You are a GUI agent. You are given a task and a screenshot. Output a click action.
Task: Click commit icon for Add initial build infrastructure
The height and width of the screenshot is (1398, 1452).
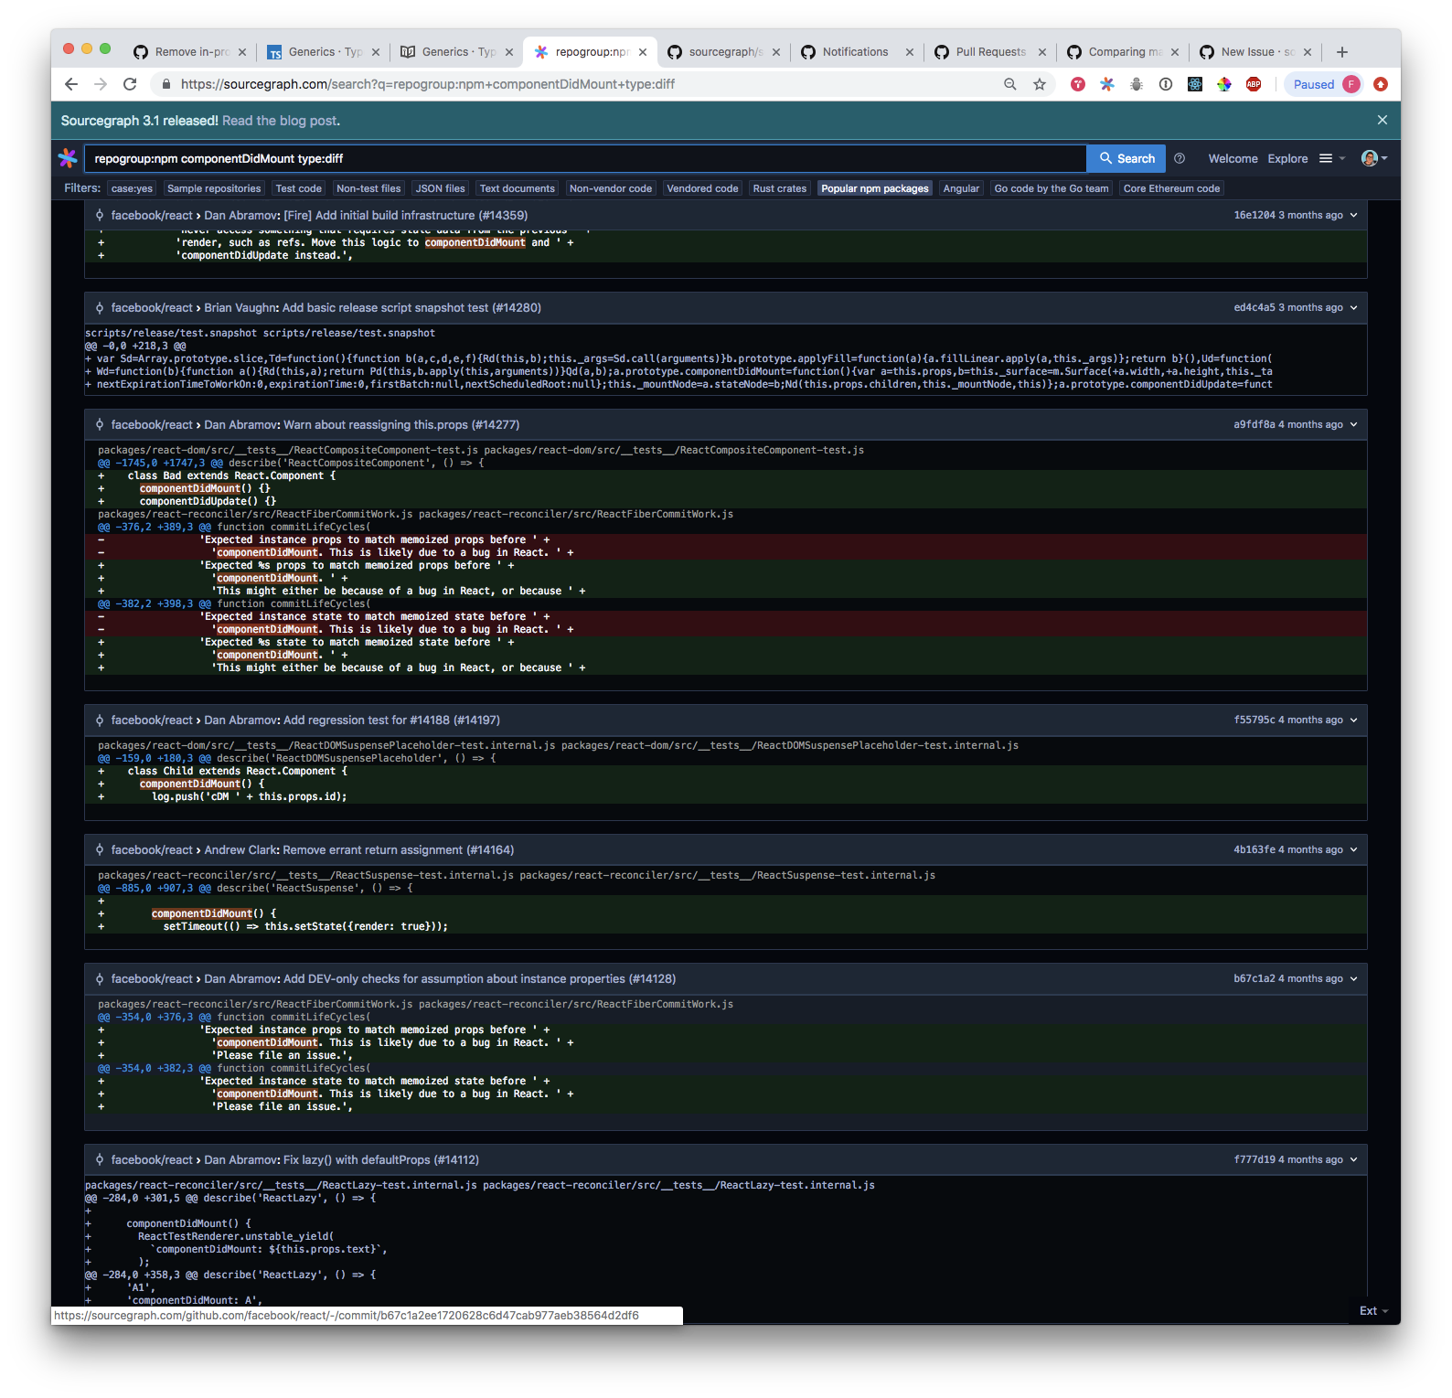[100, 215]
